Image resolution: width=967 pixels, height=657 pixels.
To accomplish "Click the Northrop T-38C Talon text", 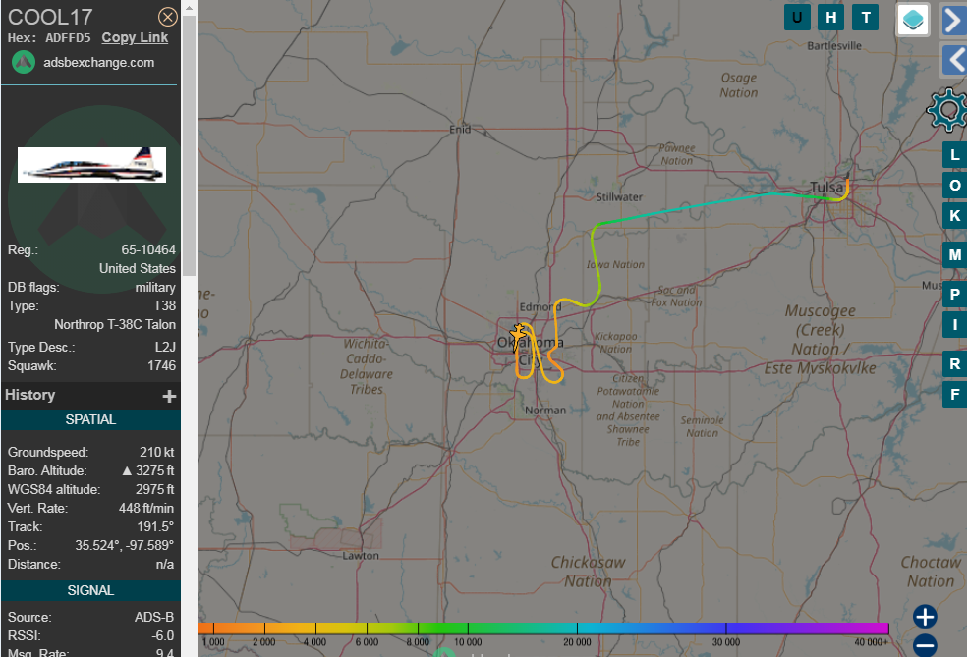I will 115,325.
